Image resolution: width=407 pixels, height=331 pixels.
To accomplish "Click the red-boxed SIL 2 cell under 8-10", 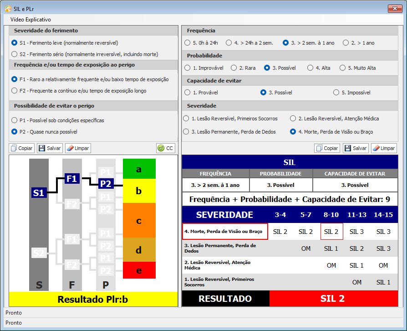I will [331, 232].
